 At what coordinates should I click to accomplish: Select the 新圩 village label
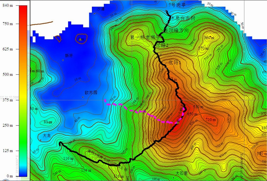(69, 56)
